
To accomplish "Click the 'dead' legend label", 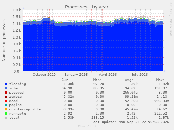I will tap(13, 101).
